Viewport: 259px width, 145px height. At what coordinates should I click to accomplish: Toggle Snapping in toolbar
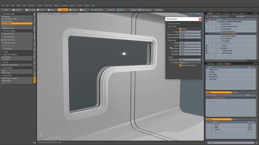tap(132, 10)
